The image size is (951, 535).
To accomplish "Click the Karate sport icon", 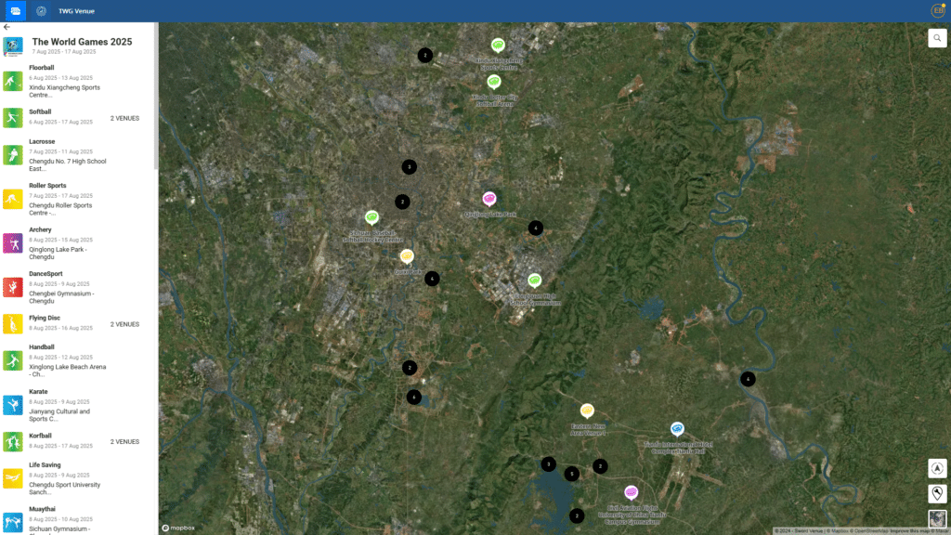I will point(13,405).
